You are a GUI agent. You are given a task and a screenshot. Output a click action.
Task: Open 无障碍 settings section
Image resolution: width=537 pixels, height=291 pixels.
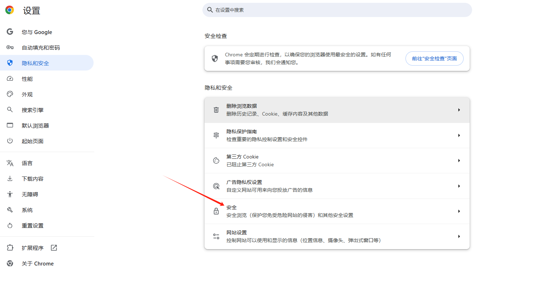(47, 194)
